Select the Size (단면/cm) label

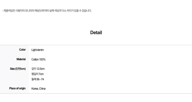[18, 69]
